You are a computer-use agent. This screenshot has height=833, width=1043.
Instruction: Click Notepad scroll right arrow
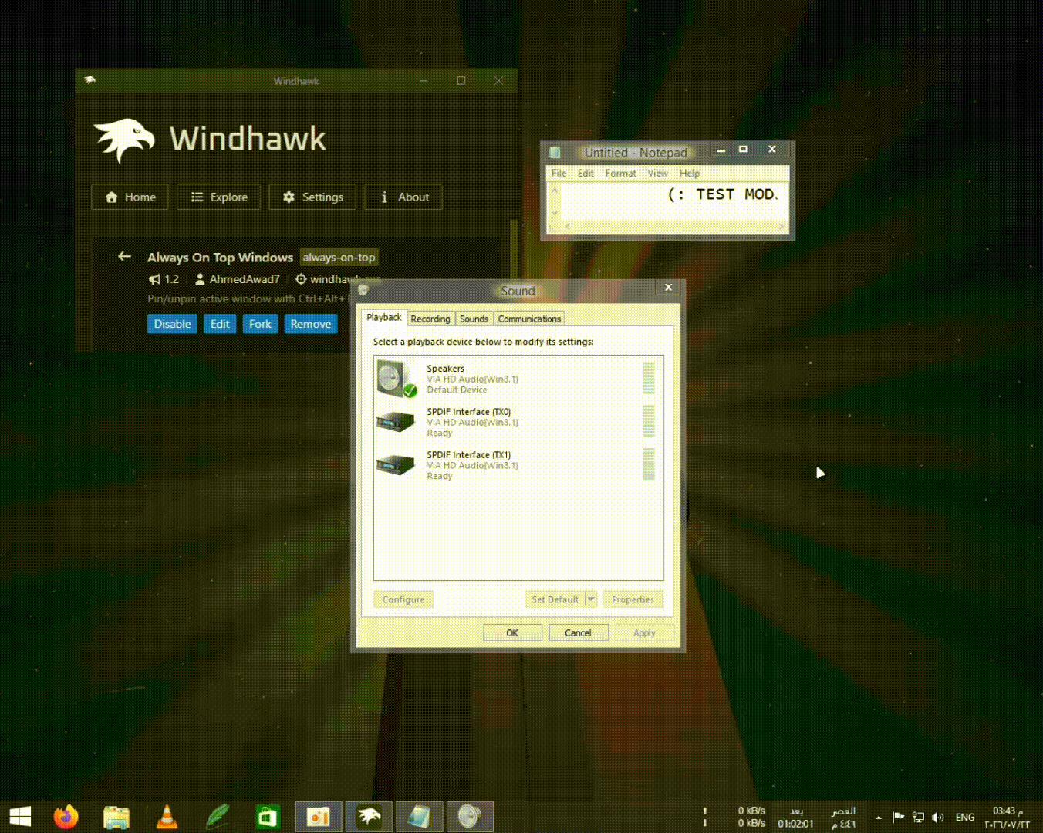pos(781,226)
